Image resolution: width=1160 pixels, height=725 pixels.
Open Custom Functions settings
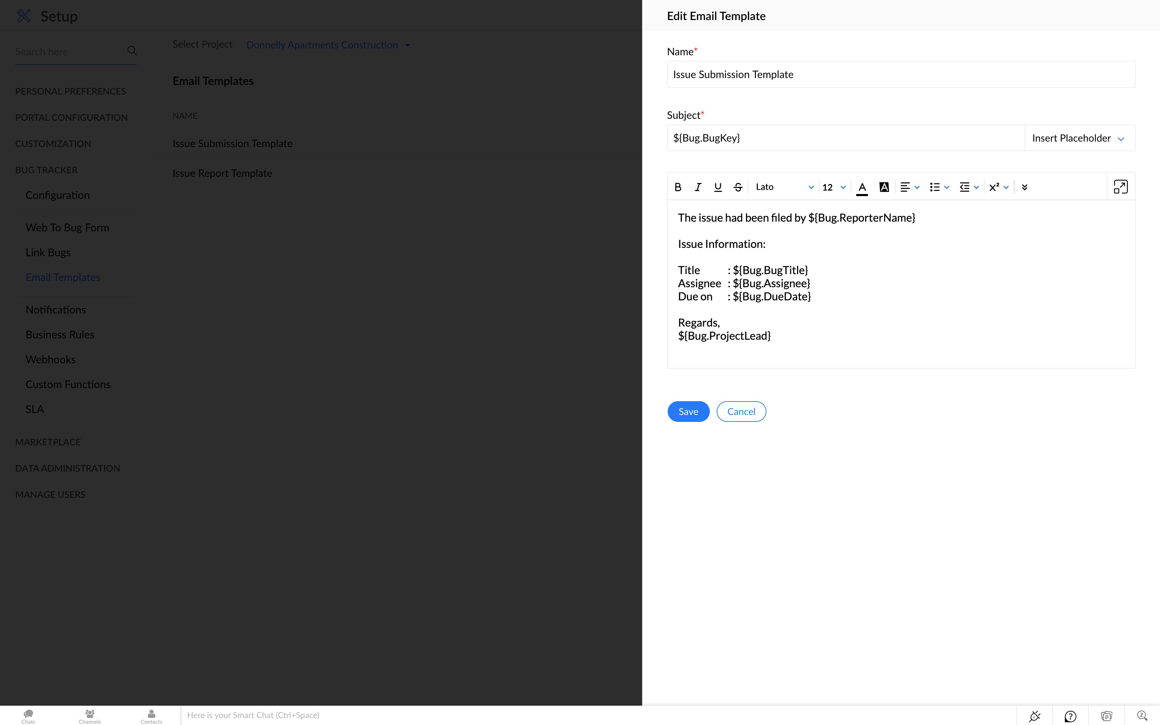[x=68, y=385]
